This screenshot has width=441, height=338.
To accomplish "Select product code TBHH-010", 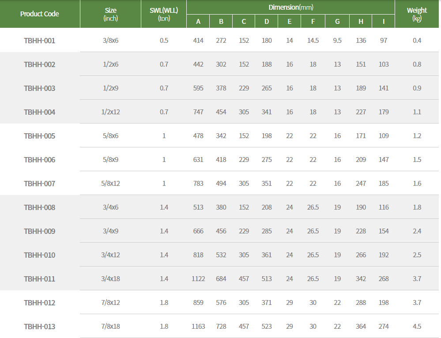I will (x=40, y=255).
